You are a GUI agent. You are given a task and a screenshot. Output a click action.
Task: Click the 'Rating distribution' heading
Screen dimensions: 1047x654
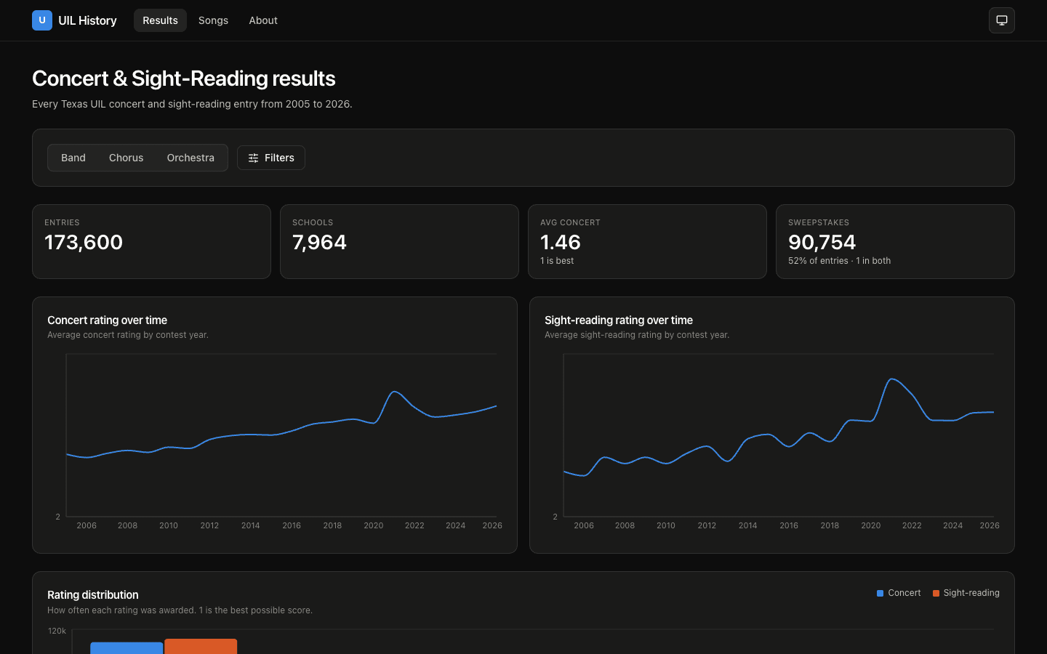click(x=93, y=595)
